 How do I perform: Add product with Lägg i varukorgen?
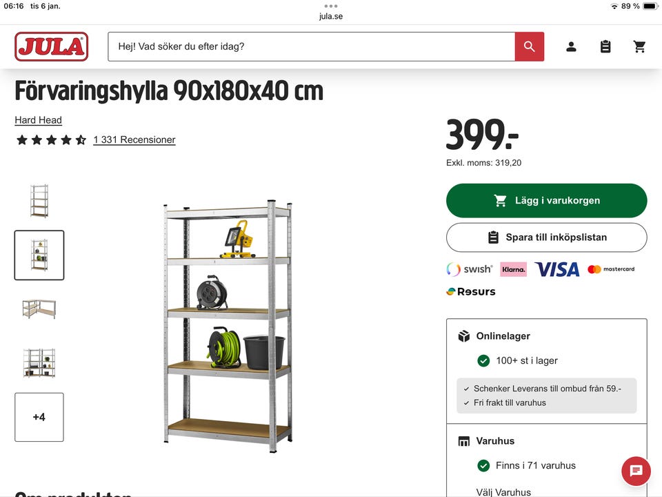[x=546, y=200]
